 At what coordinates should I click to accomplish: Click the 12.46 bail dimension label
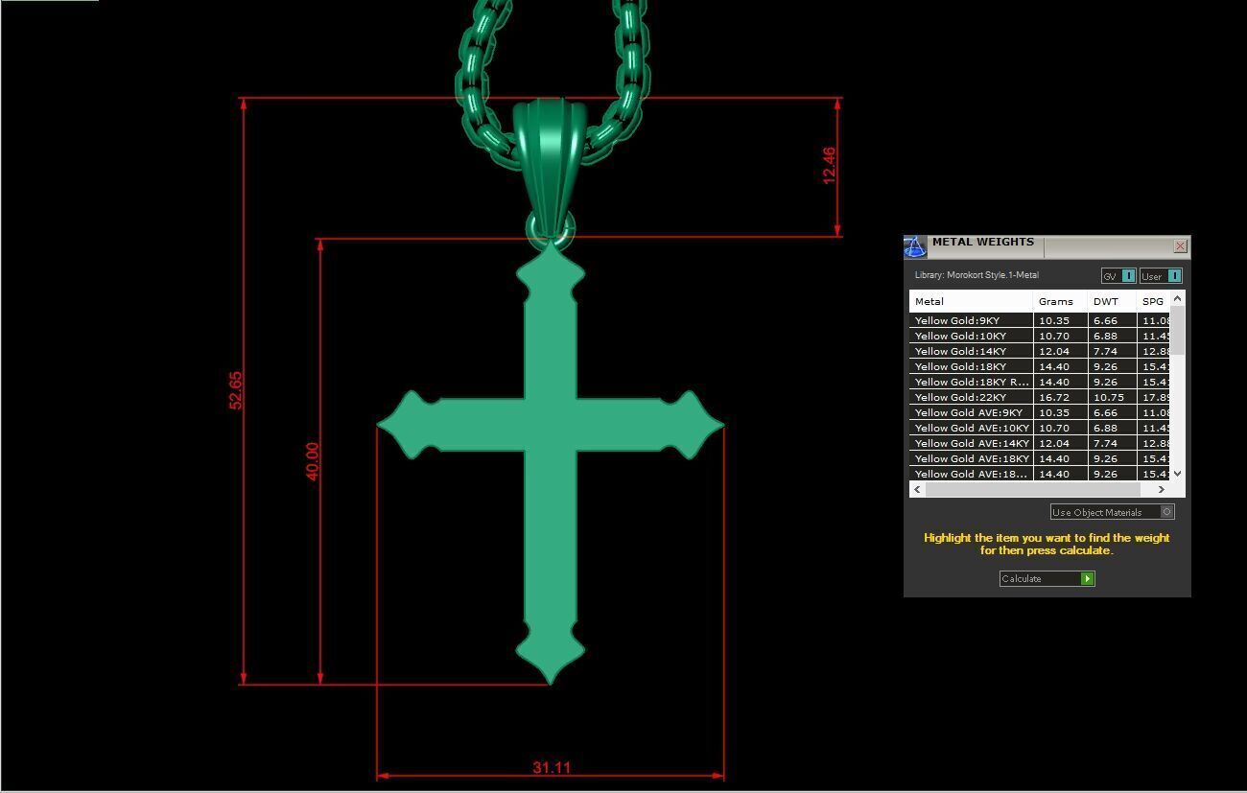[x=829, y=165]
